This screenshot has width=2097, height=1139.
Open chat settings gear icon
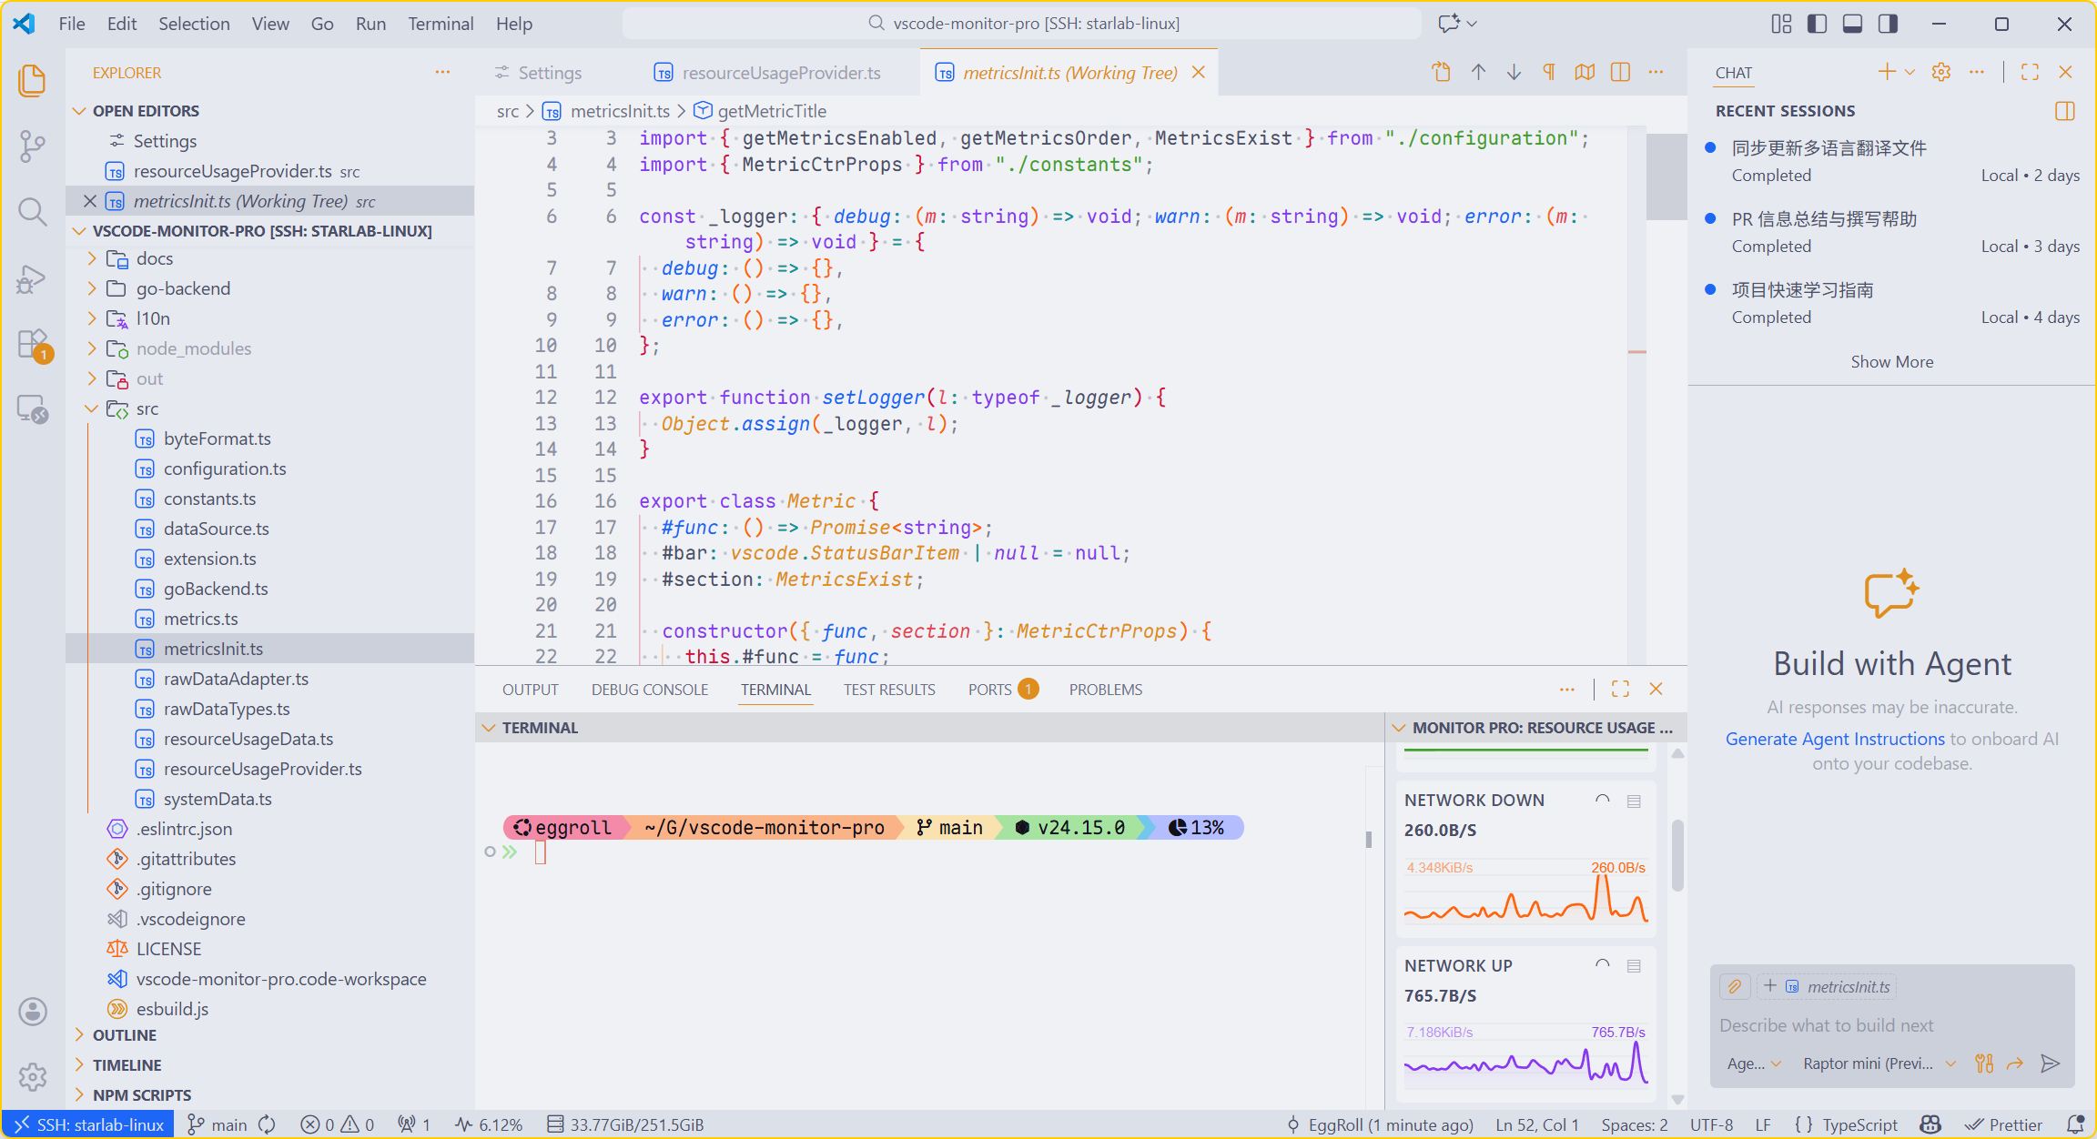[x=1941, y=73]
